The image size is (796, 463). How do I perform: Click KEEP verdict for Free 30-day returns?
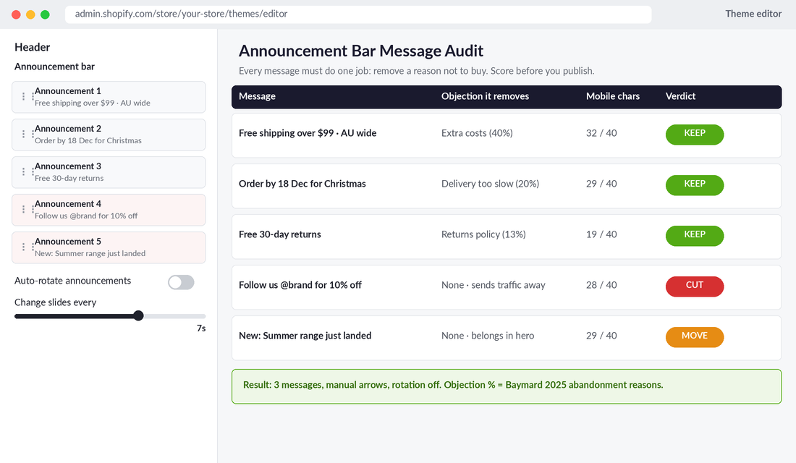695,236
